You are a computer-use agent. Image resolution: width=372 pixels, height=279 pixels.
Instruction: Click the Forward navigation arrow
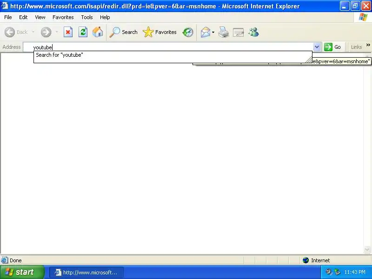(46, 32)
